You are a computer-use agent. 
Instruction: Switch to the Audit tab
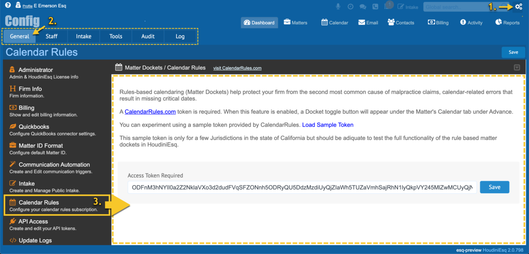pyautogui.click(x=148, y=36)
